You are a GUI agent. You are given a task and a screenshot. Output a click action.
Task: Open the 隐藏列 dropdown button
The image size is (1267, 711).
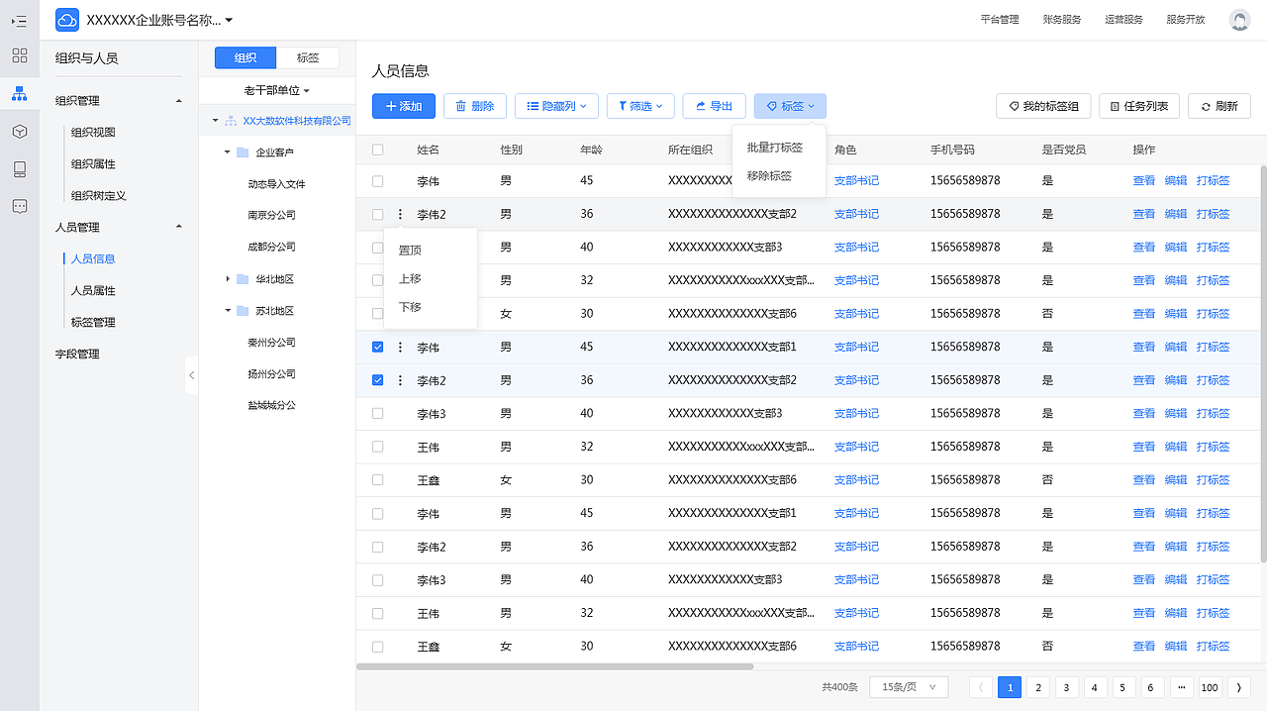point(556,106)
